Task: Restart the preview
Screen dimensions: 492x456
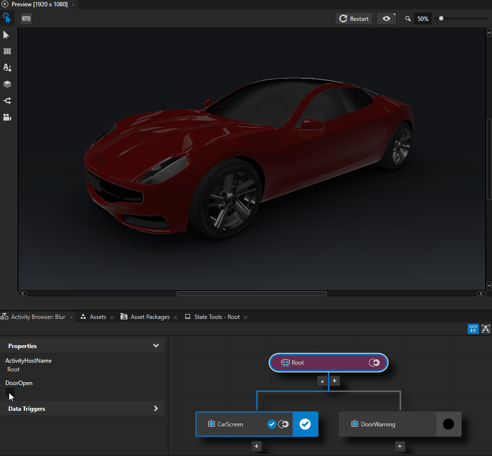Action: (354, 18)
